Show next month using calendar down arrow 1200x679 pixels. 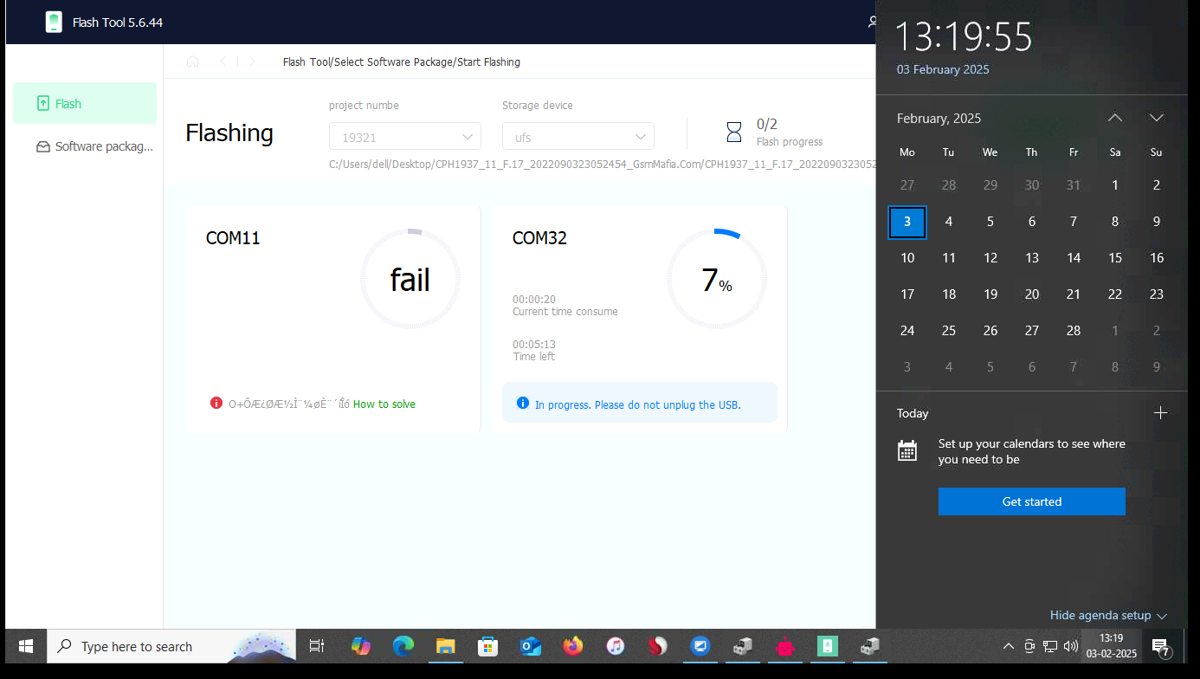(x=1156, y=118)
